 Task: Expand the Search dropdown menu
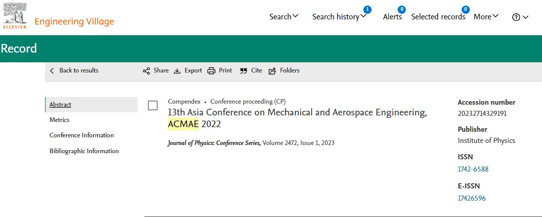tap(284, 16)
